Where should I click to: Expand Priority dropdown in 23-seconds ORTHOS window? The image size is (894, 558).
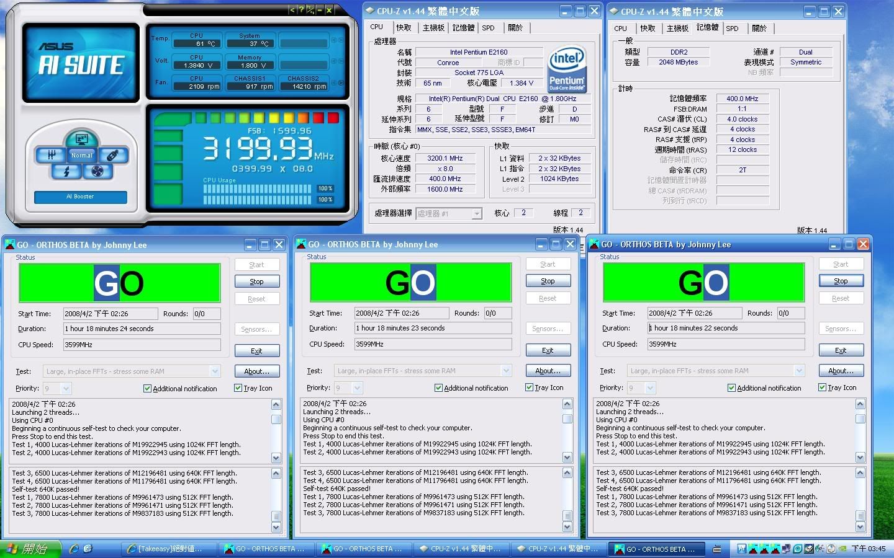(x=357, y=388)
